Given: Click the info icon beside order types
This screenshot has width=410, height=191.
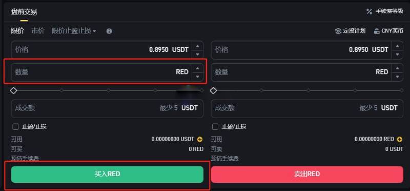Looking at the screenshot, I should coord(109,31).
